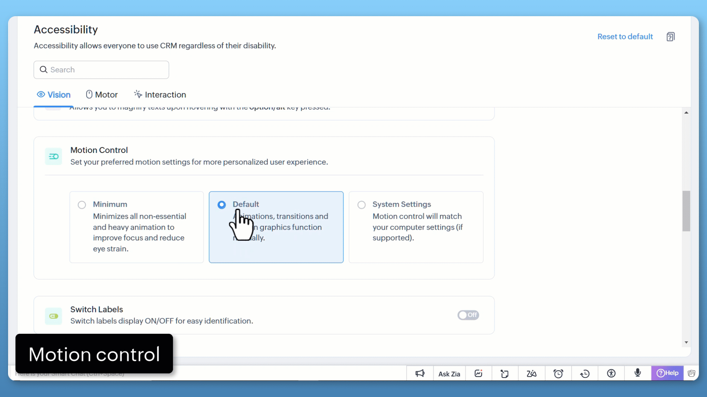
Task: Open the reminders alarm clock icon
Action: [x=558, y=373]
